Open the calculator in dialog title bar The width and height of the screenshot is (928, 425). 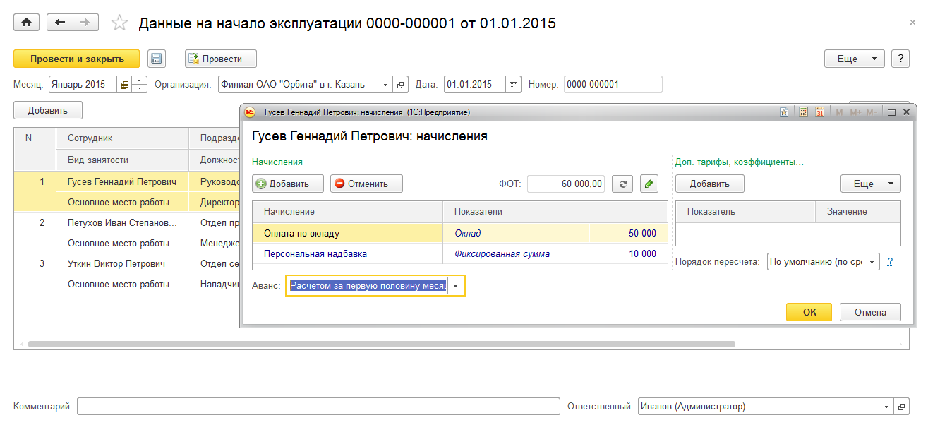point(803,112)
